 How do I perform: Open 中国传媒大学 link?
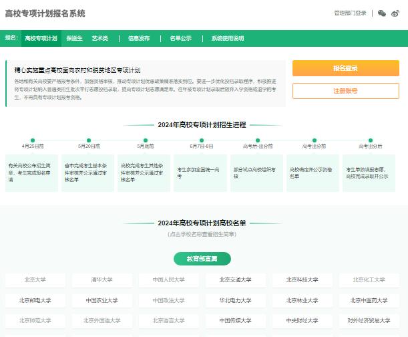point(236,320)
